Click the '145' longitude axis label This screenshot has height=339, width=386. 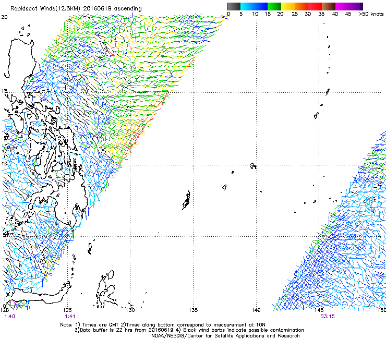pyautogui.click(x=319, y=310)
